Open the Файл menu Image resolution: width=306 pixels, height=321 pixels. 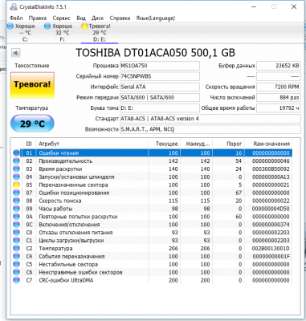(x=16, y=18)
